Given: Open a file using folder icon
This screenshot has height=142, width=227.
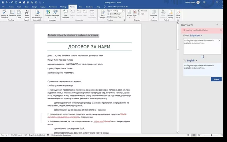Looking at the screenshot, I should pyautogui.click(x=20, y=3).
